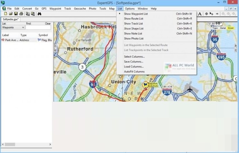The height and width of the screenshot is (153, 239).
Task: Choose Select Columns... from List menu
Action: pos(134,57)
